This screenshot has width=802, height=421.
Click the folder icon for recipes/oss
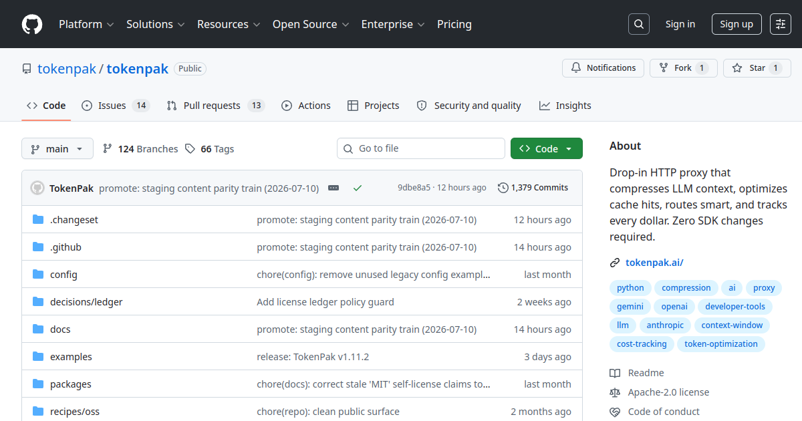click(x=38, y=412)
